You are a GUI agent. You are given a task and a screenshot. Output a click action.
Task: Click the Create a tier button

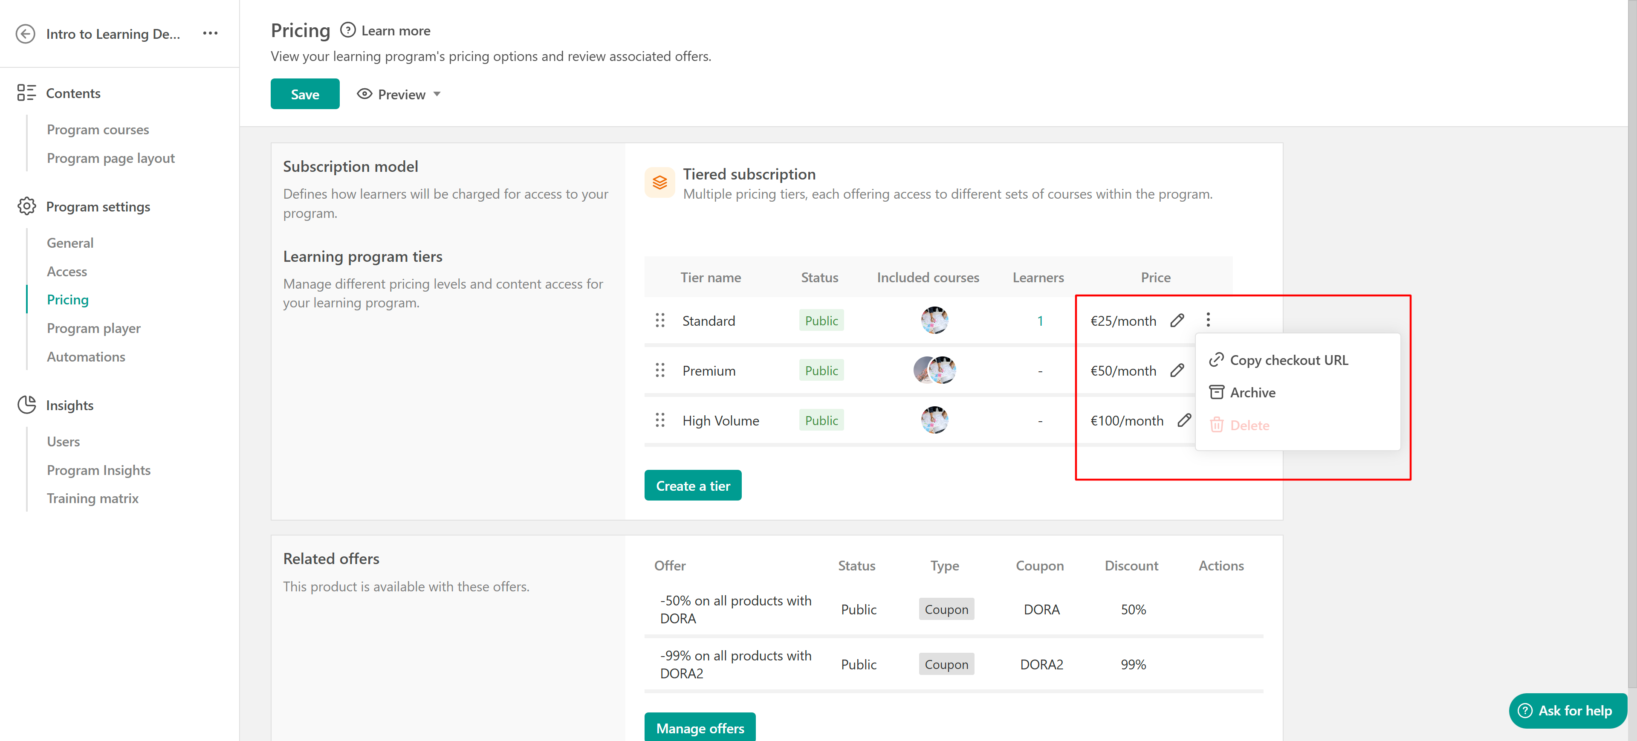[692, 486]
